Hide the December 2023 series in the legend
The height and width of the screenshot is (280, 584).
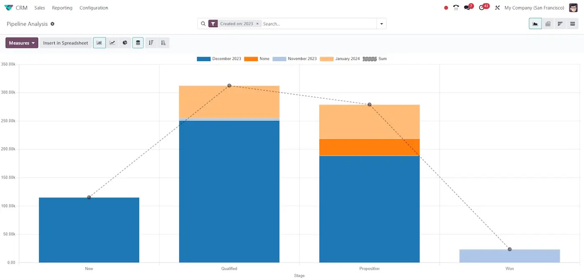pyautogui.click(x=219, y=59)
